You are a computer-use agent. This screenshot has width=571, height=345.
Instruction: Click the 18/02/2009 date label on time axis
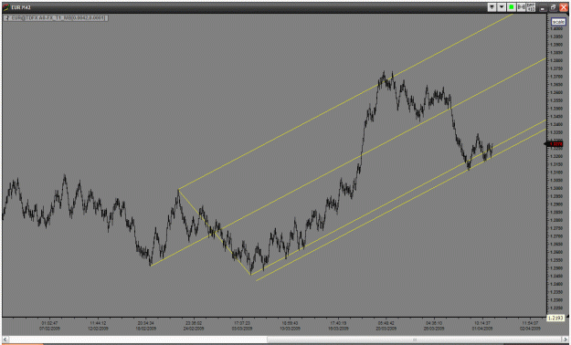(x=146, y=329)
